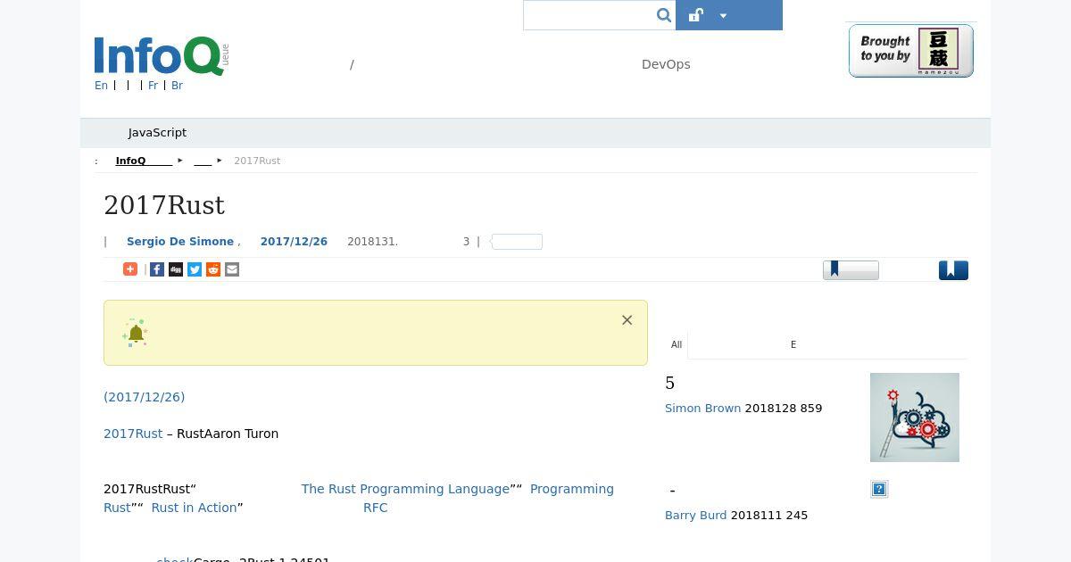The width and height of the screenshot is (1071, 562).
Task: Click the 2017Rust article headline
Action: [164, 205]
